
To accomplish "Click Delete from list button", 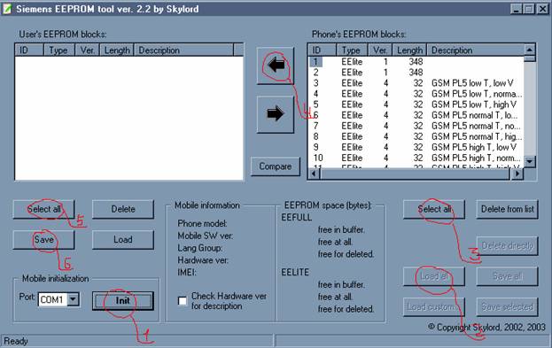I will pyautogui.click(x=508, y=209).
